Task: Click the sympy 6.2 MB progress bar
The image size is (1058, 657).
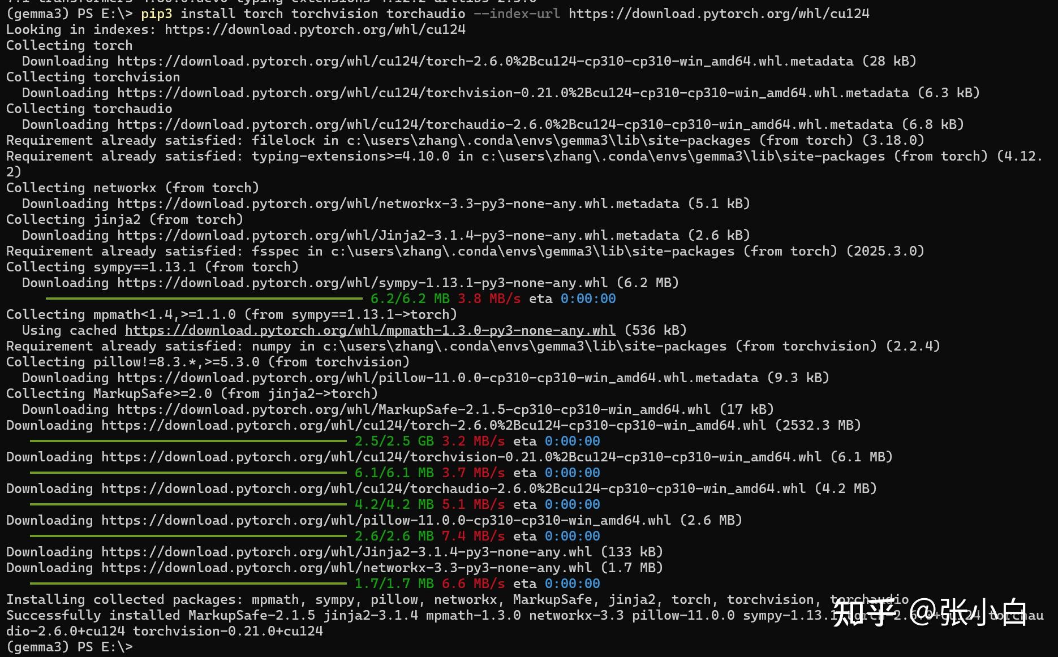Action: pos(204,298)
